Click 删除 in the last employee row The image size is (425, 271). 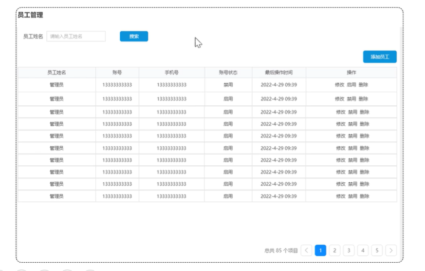pos(365,196)
